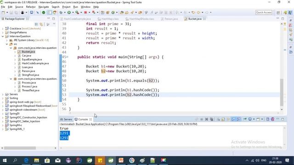Click the New file toolbar icon
This screenshot has height=165, width=294.
click(x=3, y=12)
